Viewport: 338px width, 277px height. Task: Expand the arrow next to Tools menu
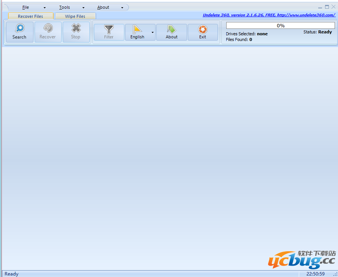(83, 8)
